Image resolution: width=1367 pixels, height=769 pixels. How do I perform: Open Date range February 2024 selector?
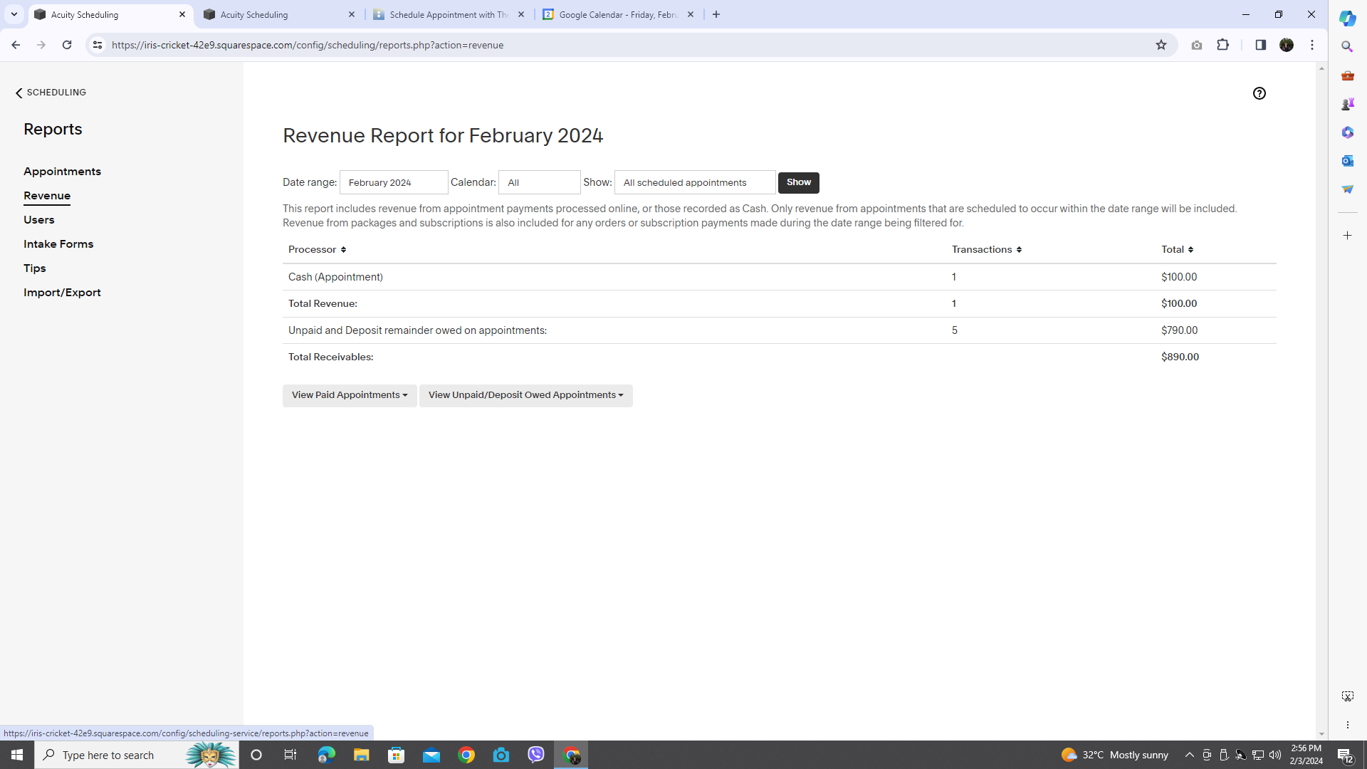[x=394, y=182]
